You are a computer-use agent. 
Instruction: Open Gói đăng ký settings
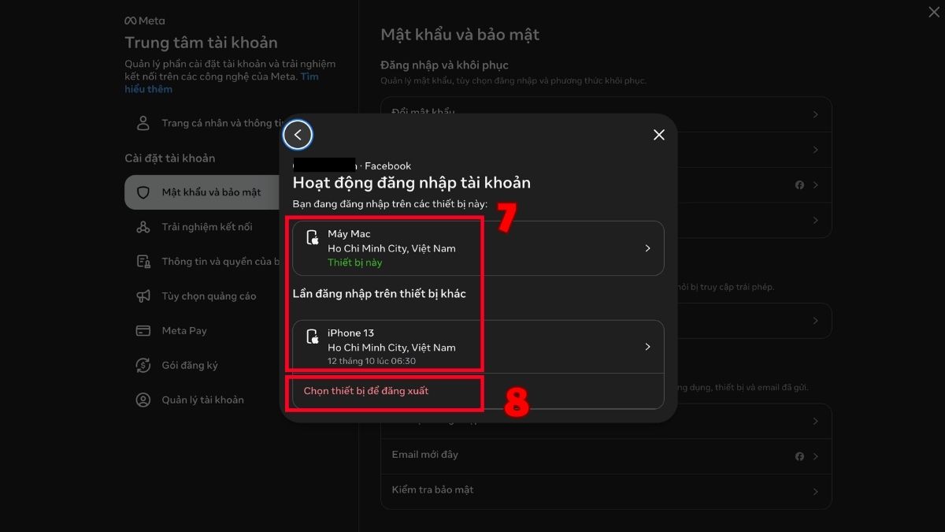coord(190,366)
